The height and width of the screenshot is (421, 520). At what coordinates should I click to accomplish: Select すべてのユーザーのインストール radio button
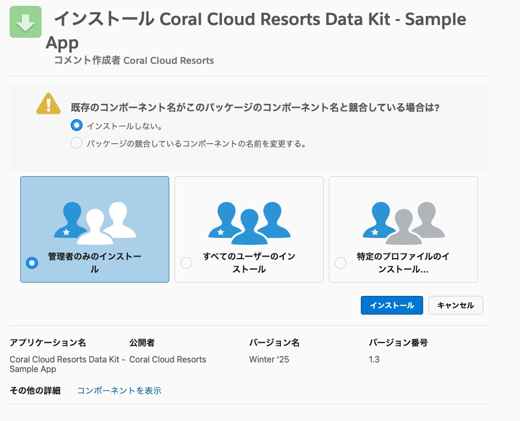[x=186, y=263]
